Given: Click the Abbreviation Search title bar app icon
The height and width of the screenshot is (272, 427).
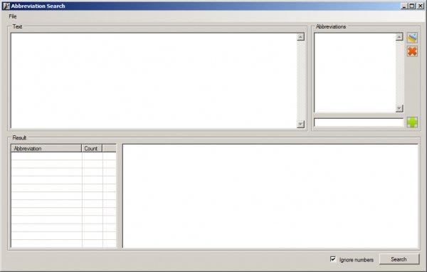Looking at the screenshot, I should coord(6,6).
